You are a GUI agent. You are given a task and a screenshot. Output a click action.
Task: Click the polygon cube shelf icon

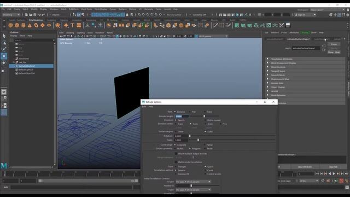click(17, 25)
